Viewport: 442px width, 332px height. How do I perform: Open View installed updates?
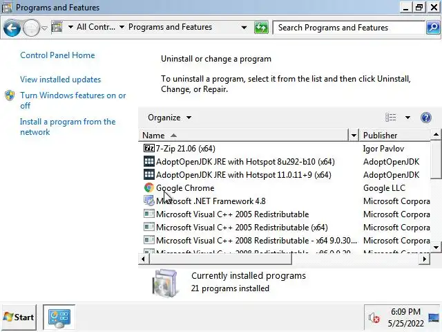click(x=60, y=80)
